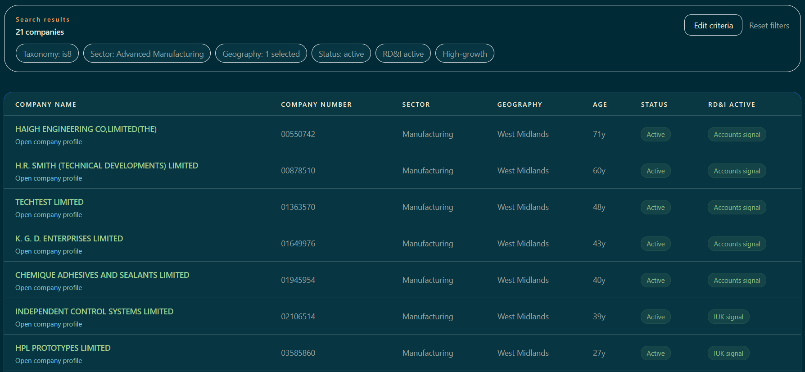Open company profile under Techtest Limited
805x372 pixels.
(x=49, y=215)
